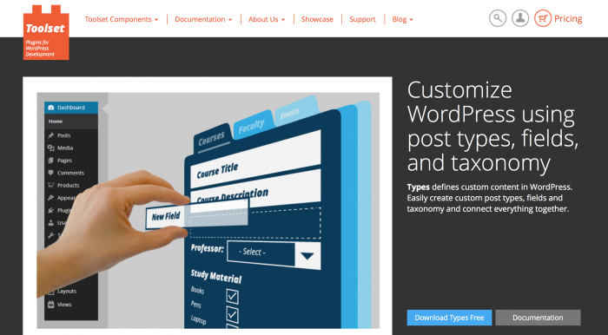Select the Dashboard gauge icon in illustration
The width and height of the screenshot is (608, 335).
tap(50, 108)
